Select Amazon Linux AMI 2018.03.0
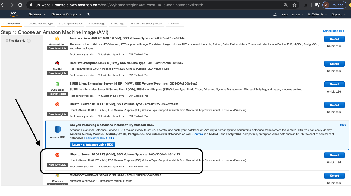351x196 pixels. (334, 39)
